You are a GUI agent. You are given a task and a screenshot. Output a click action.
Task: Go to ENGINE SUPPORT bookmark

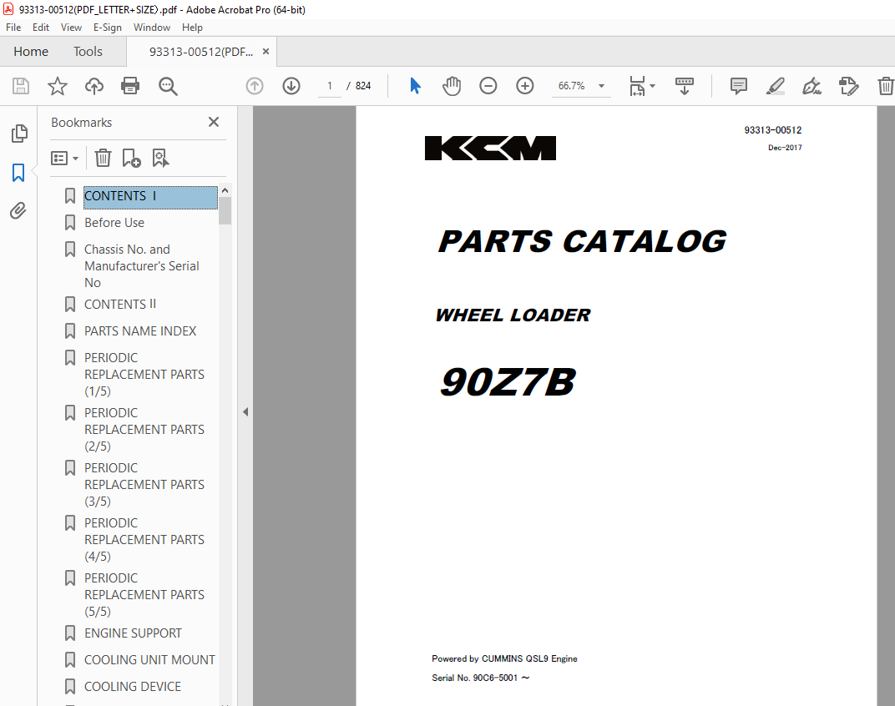[133, 633]
